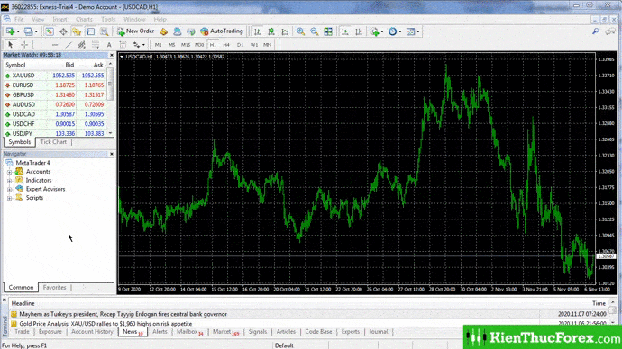Image resolution: width=622 pixels, height=349 pixels.
Task: Open the Profiles dropdown arrow
Action: [36, 31]
